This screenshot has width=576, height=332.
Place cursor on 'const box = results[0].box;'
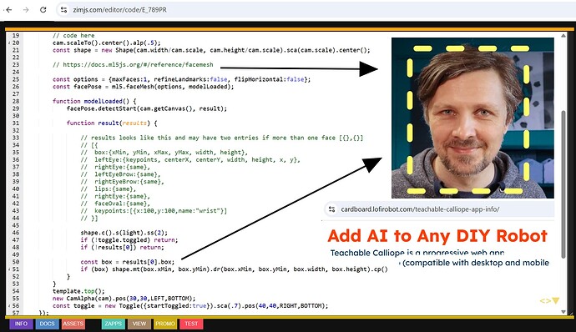(x=128, y=262)
